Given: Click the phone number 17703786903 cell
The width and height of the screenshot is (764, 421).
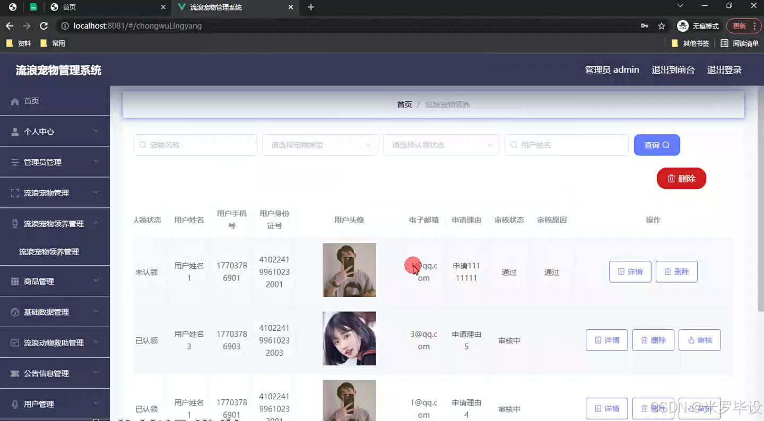Looking at the screenshot, I should tap(232, 340).
